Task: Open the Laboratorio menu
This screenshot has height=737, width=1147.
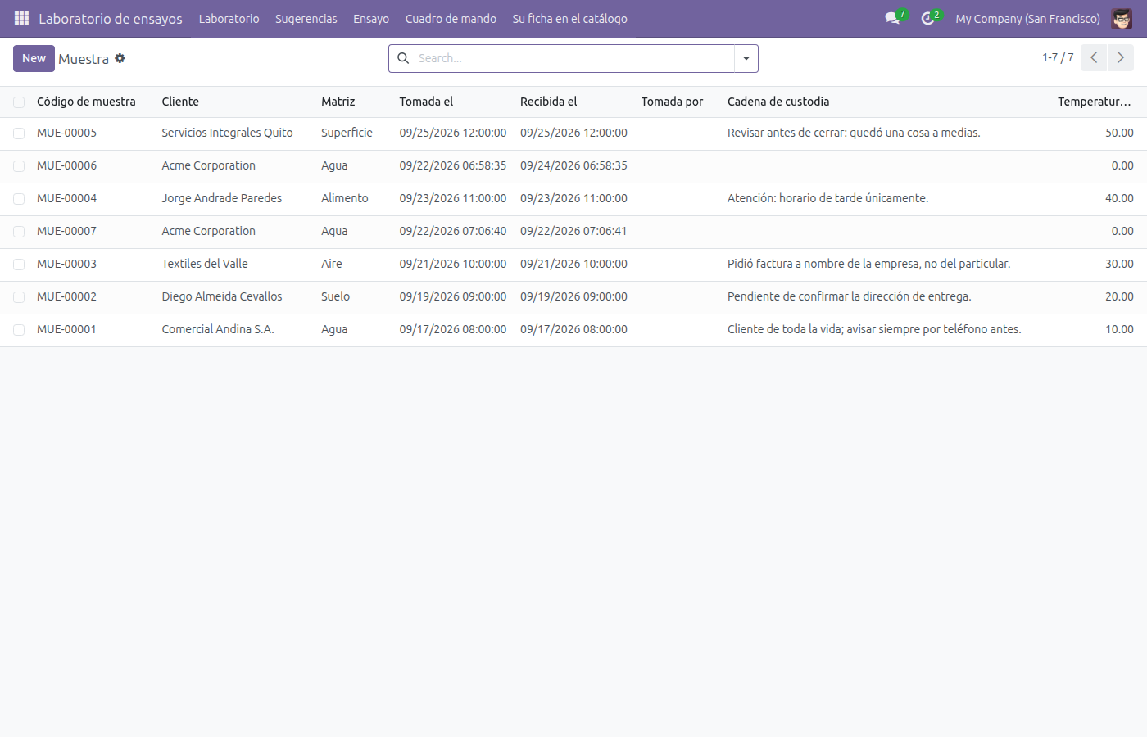Action: point(229,18)
